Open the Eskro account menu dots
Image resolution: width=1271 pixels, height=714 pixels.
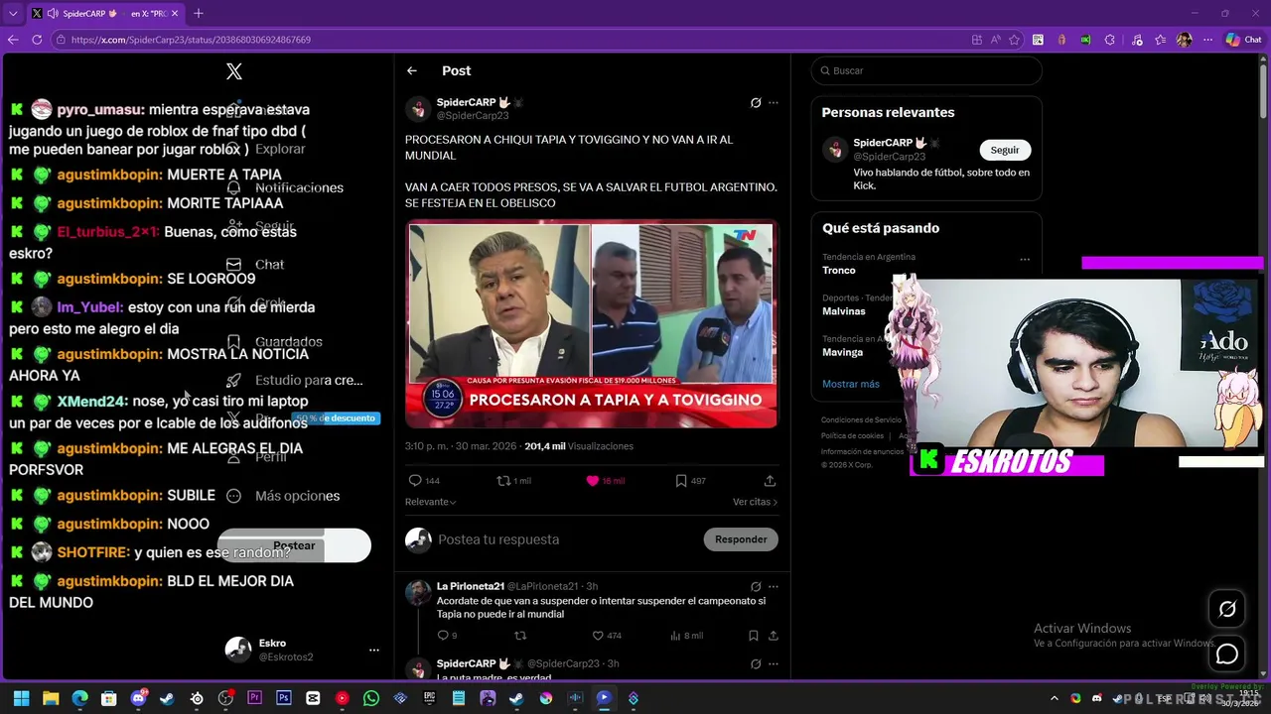374,651
